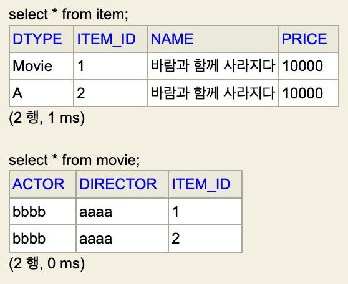Click the 'select * from item;' query text
348x284 pixels.
[69, 14]
